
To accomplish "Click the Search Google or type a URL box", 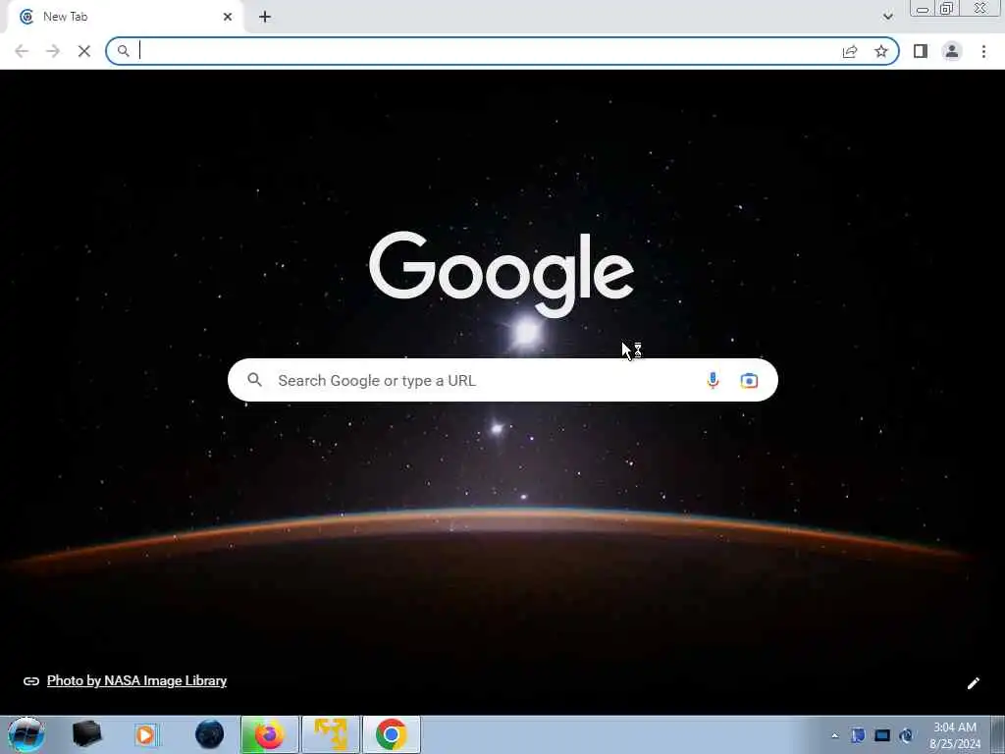I will point(502,380).
